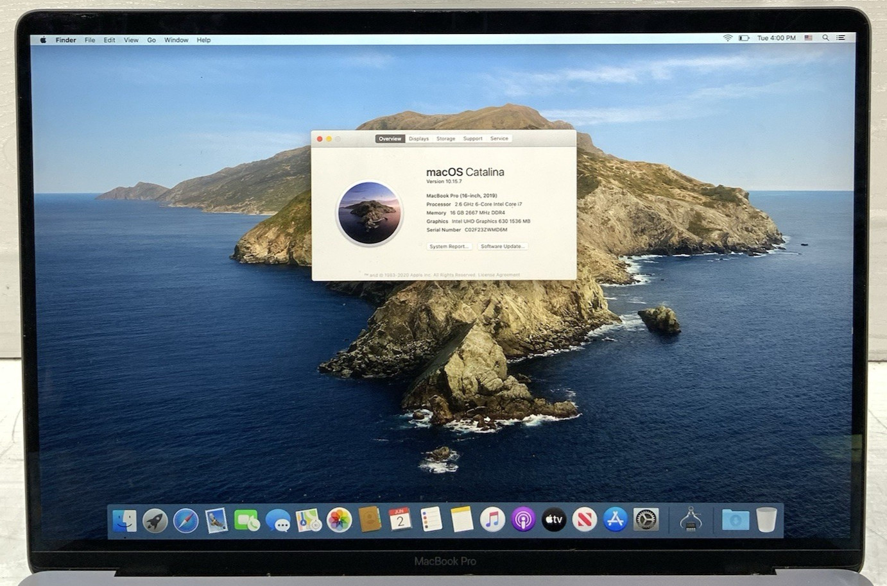Open the Window menu
Image resolution: width=887 pixels, height=586 pixels.
(x=176, y=40)
